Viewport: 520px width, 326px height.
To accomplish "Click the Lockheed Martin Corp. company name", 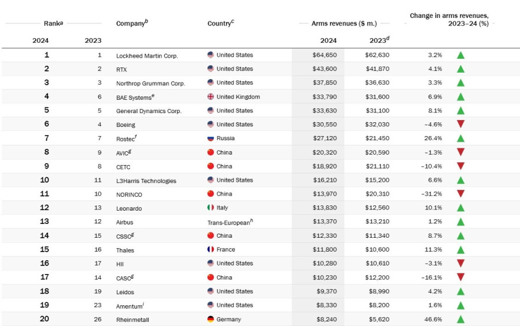I will (147, 55).
